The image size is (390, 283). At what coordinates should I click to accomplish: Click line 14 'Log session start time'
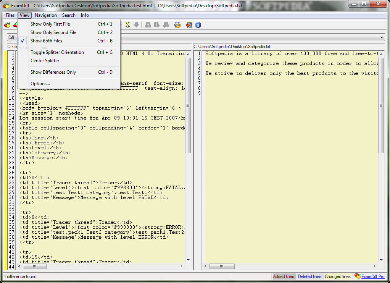102,118
